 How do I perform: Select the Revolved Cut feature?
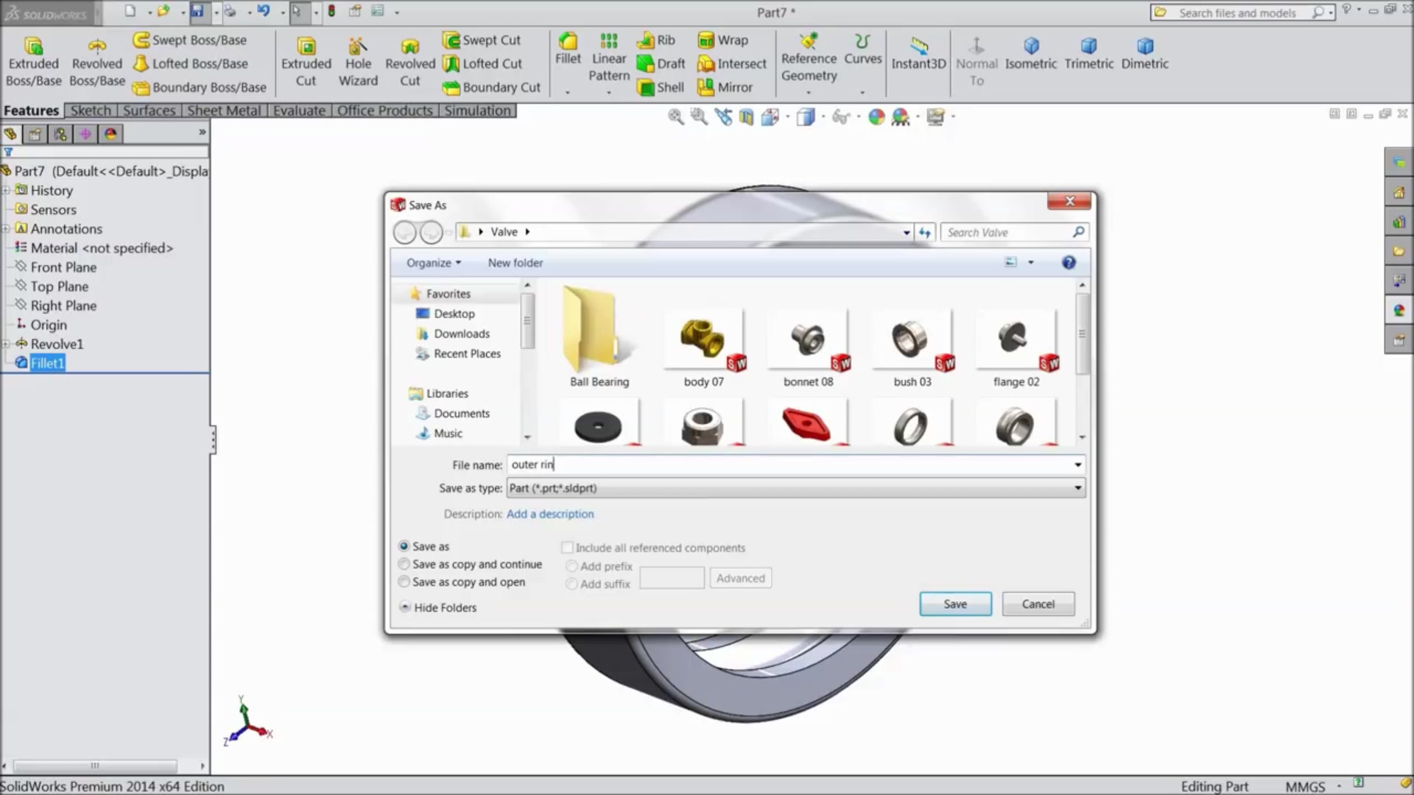click(x=409, y=61)
